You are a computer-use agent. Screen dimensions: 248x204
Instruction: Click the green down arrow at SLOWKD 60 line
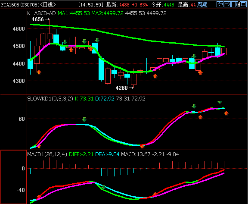point(84,119)
